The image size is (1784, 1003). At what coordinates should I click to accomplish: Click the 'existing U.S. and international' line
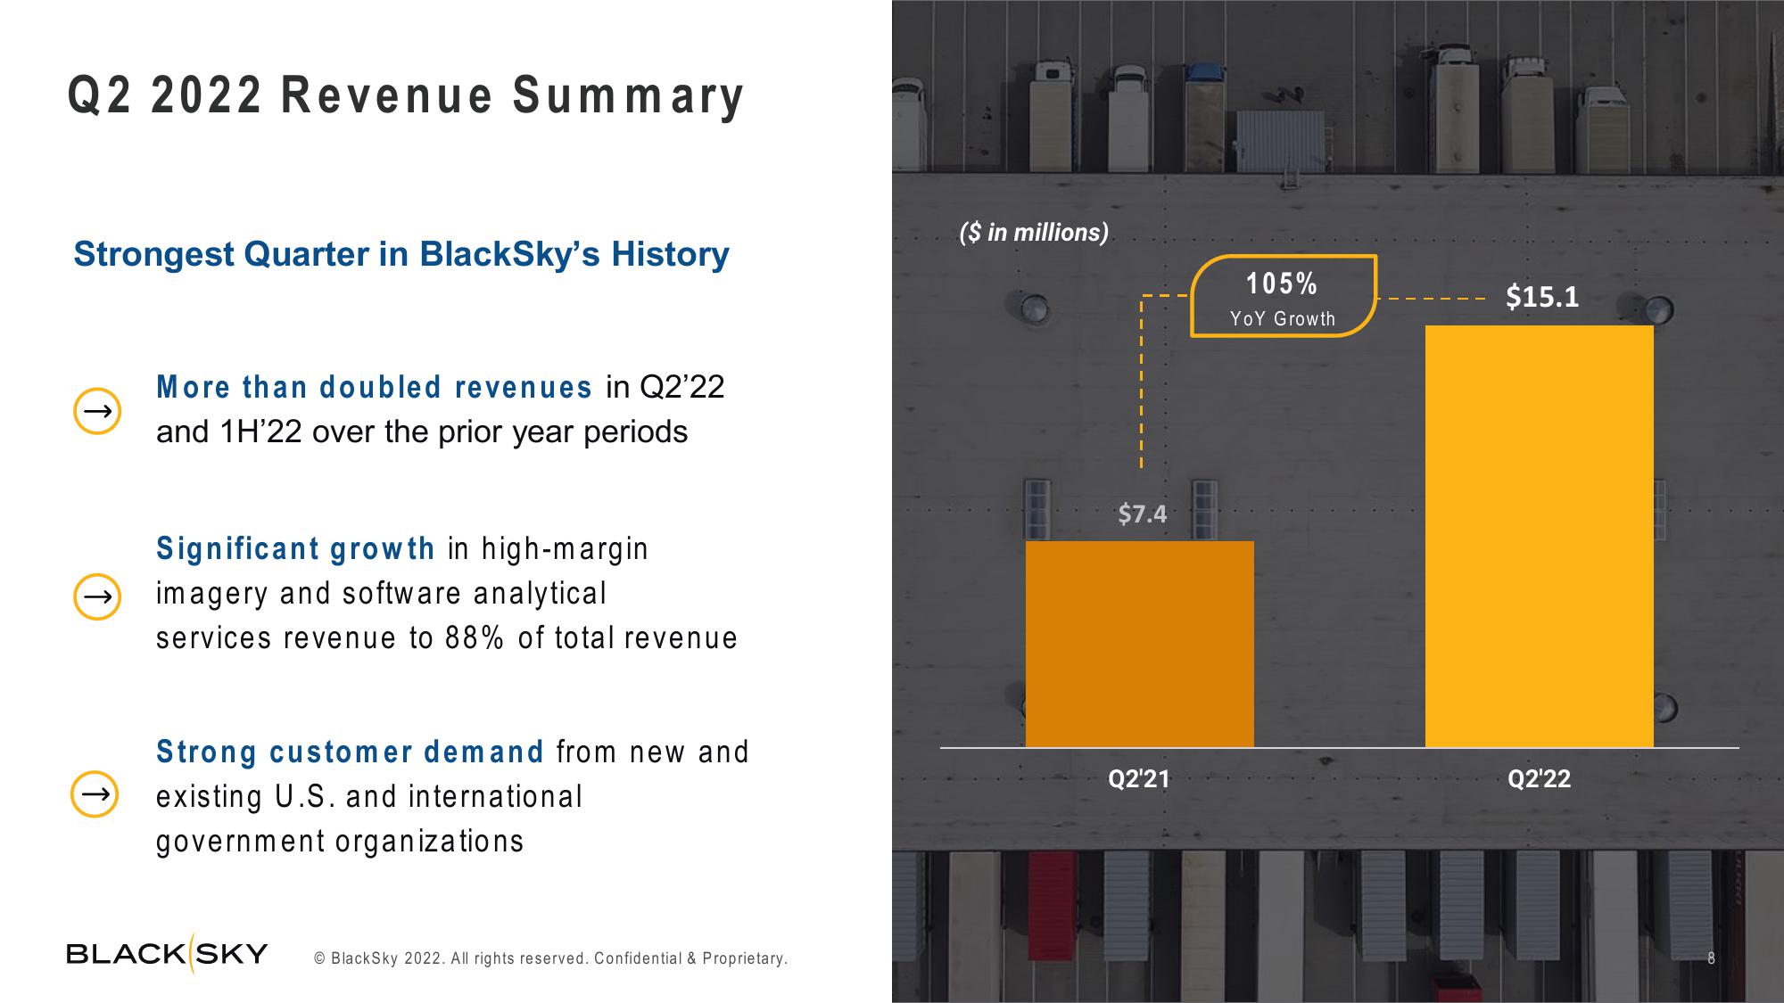tap(369, 796)
